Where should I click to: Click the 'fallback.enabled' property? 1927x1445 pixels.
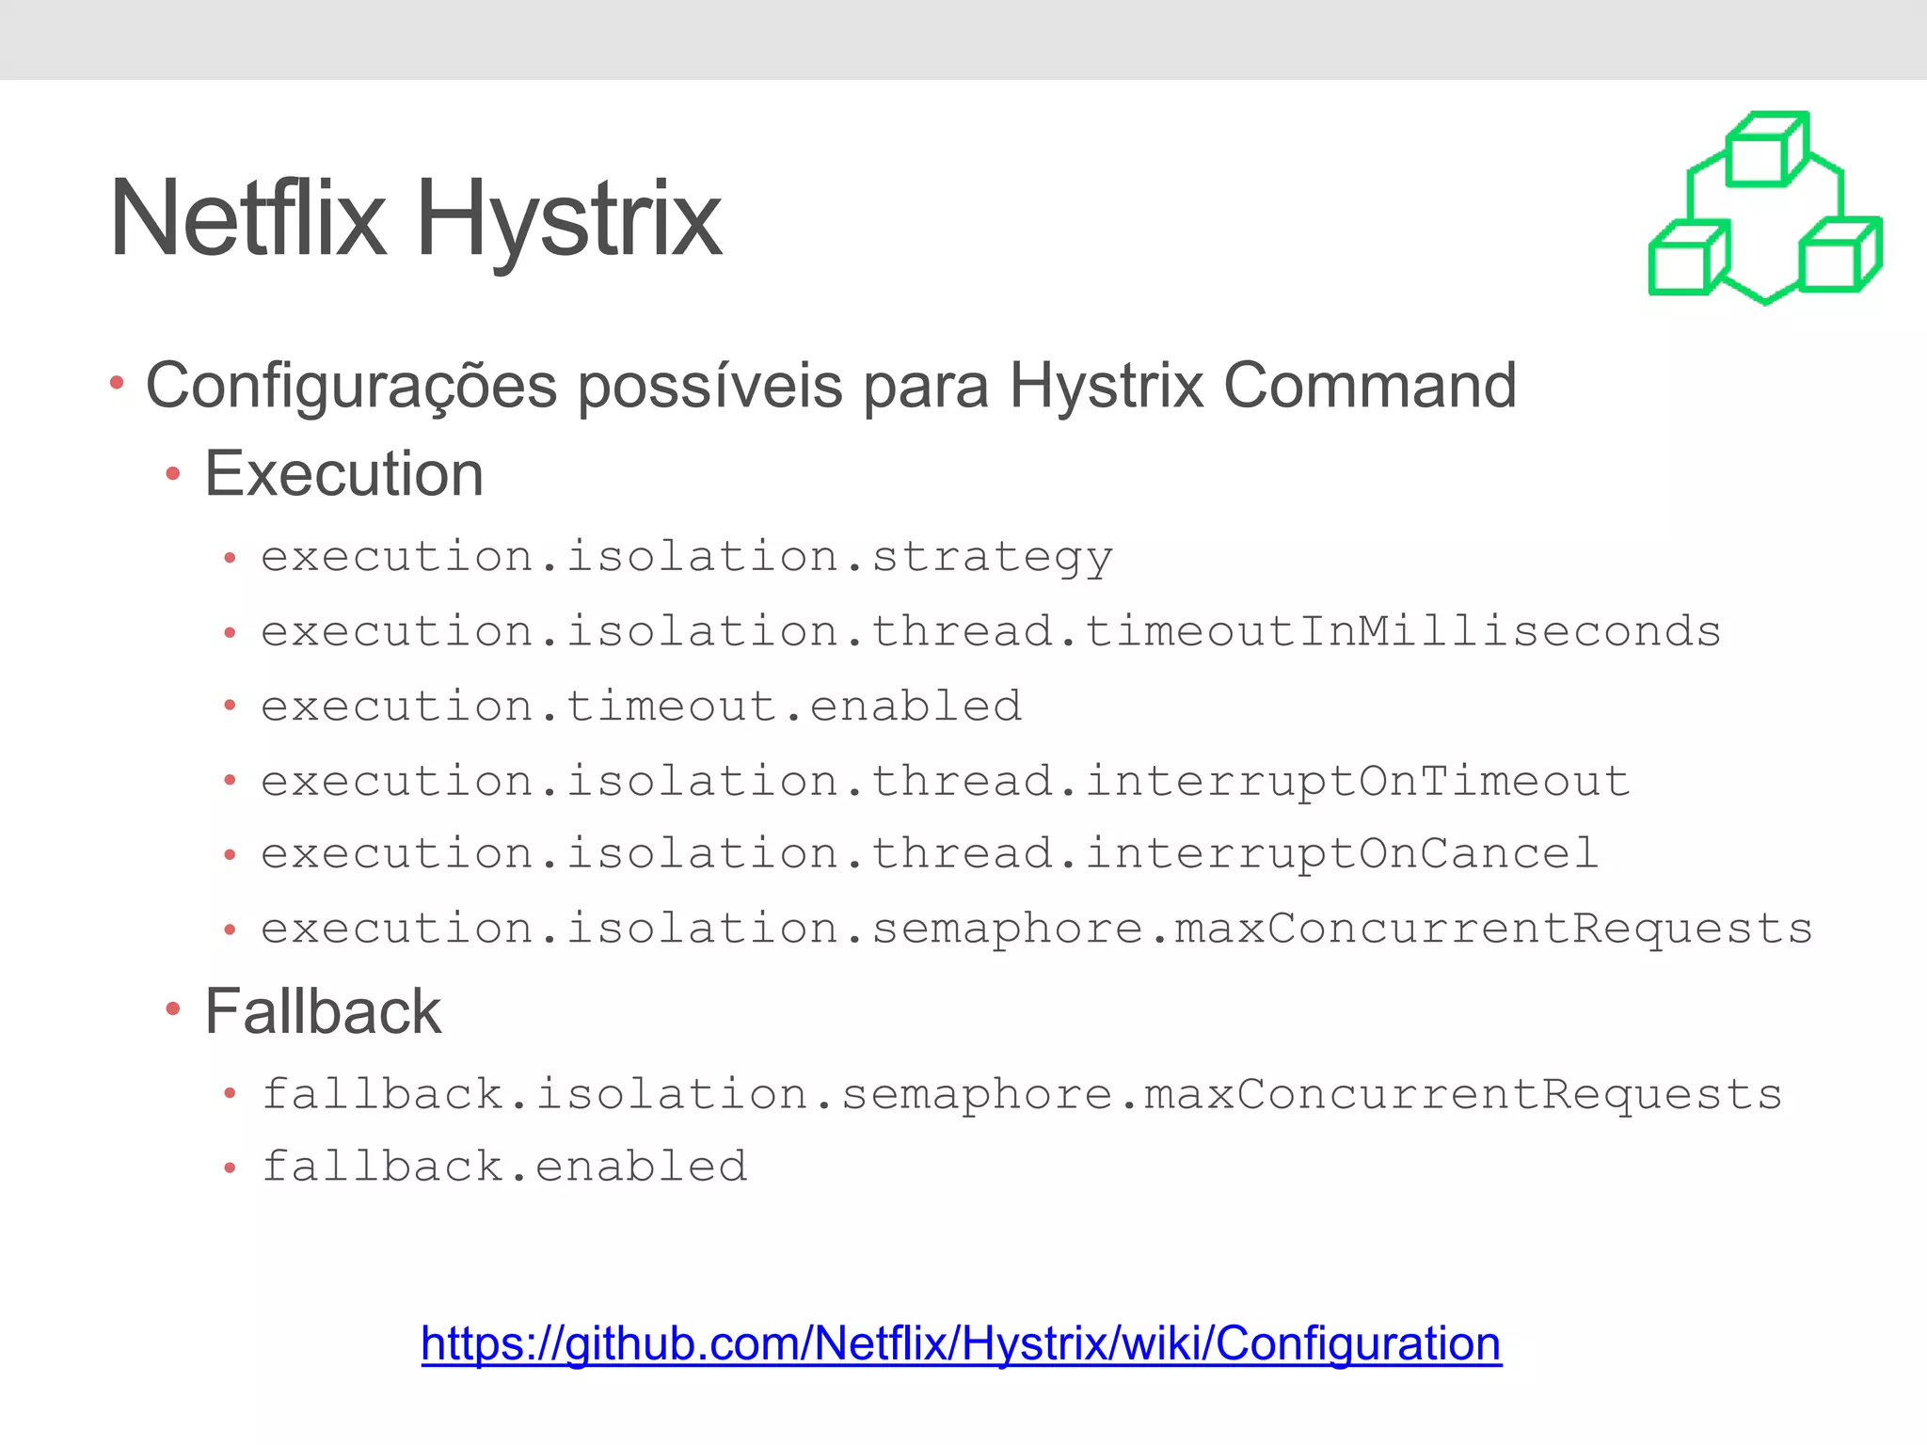click(x=504, y=1167)
